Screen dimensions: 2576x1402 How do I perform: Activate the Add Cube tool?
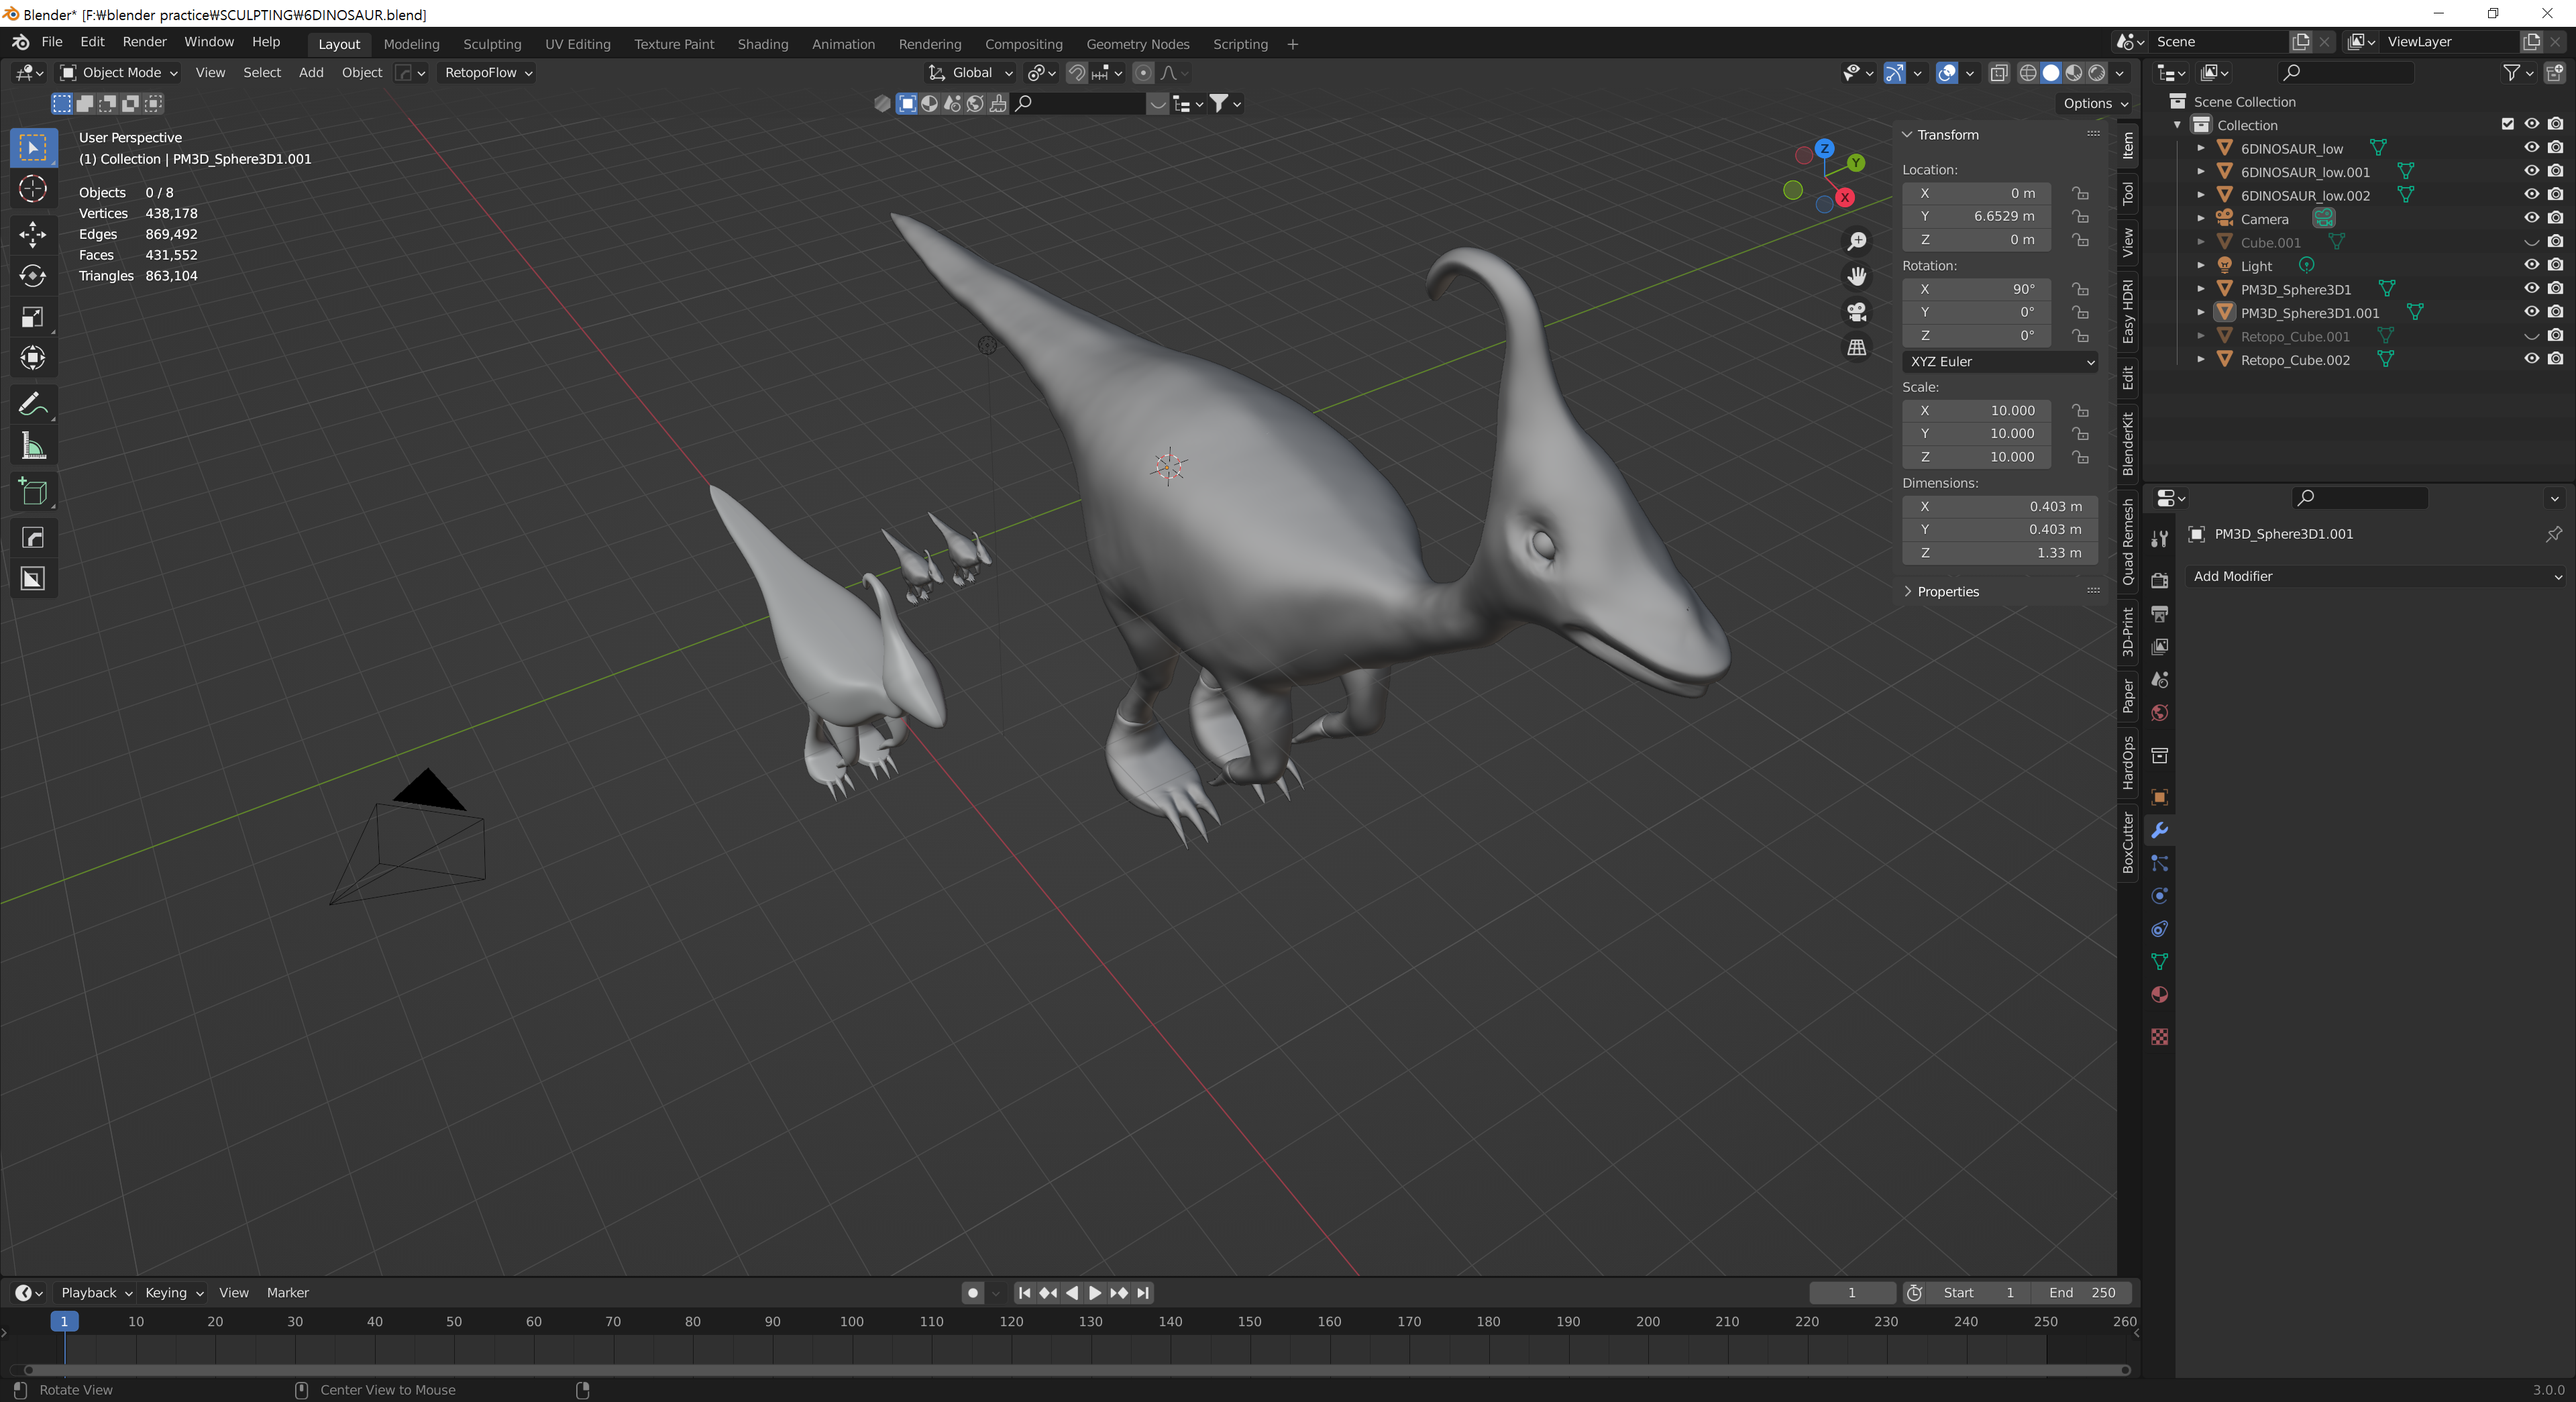coord(33,492)
